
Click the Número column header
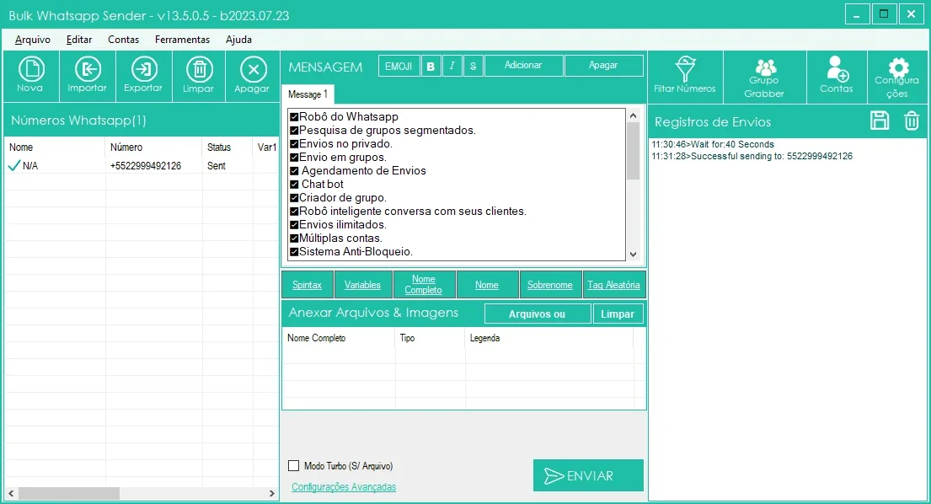coord(154,147)
